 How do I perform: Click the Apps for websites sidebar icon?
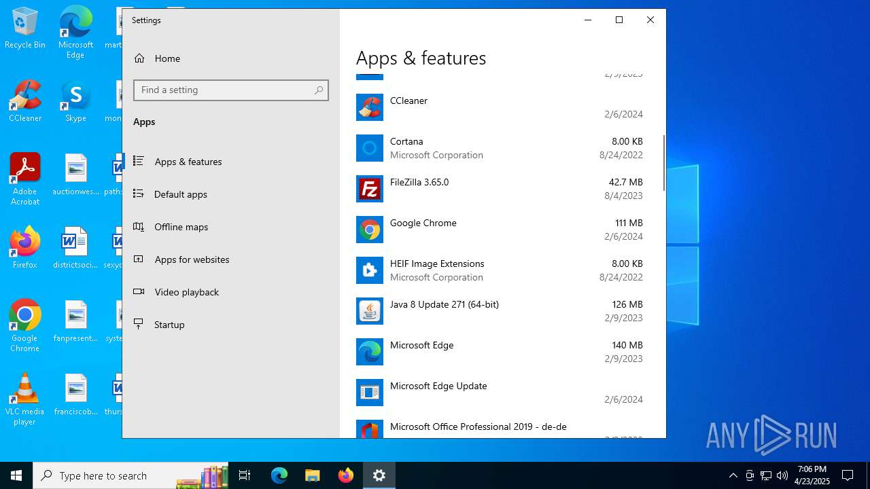point(139,259)
